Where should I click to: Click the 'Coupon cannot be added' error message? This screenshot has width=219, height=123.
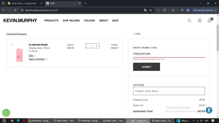[149, 59]
